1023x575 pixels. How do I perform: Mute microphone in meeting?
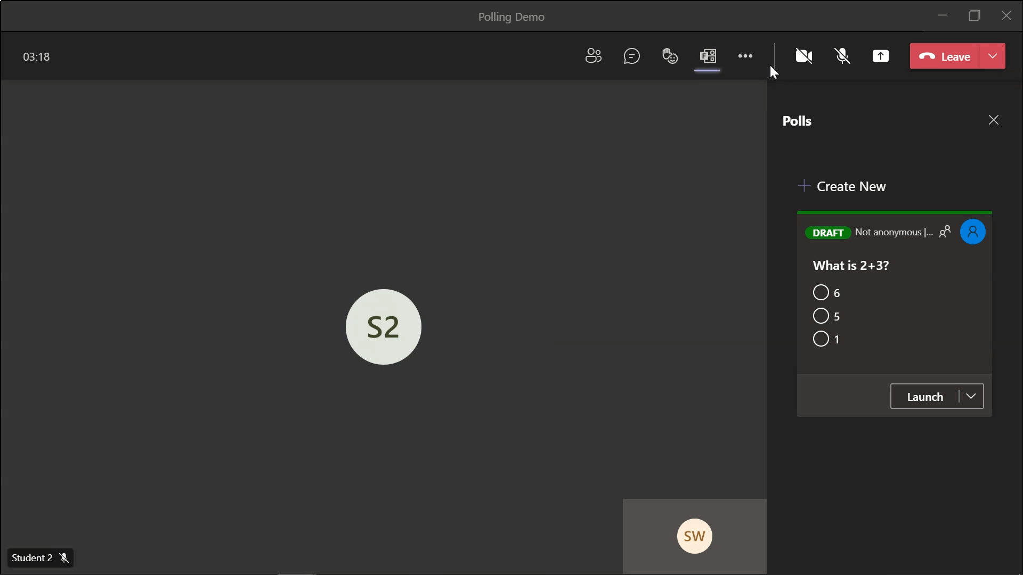[x=842, y=56]
